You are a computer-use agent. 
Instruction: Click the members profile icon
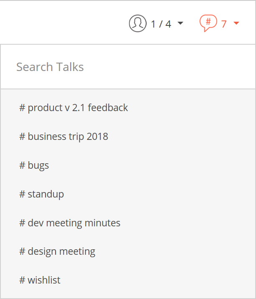pos(138,23)
